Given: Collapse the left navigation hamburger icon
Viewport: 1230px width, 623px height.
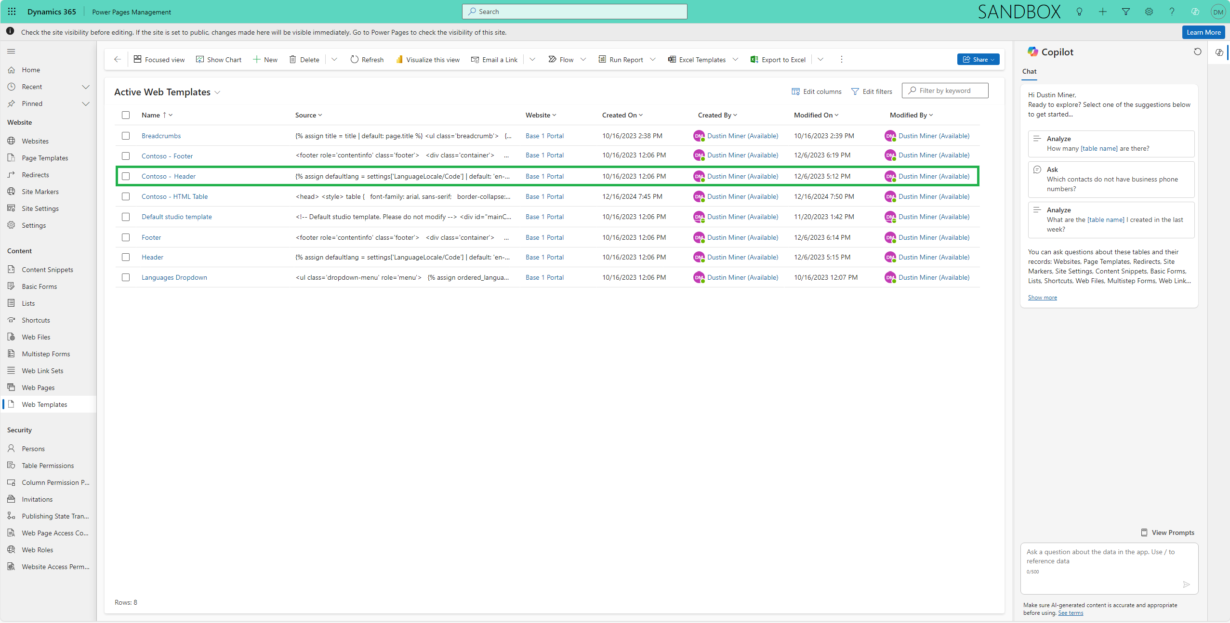Looking at the screenshot, I should [12, 51].
